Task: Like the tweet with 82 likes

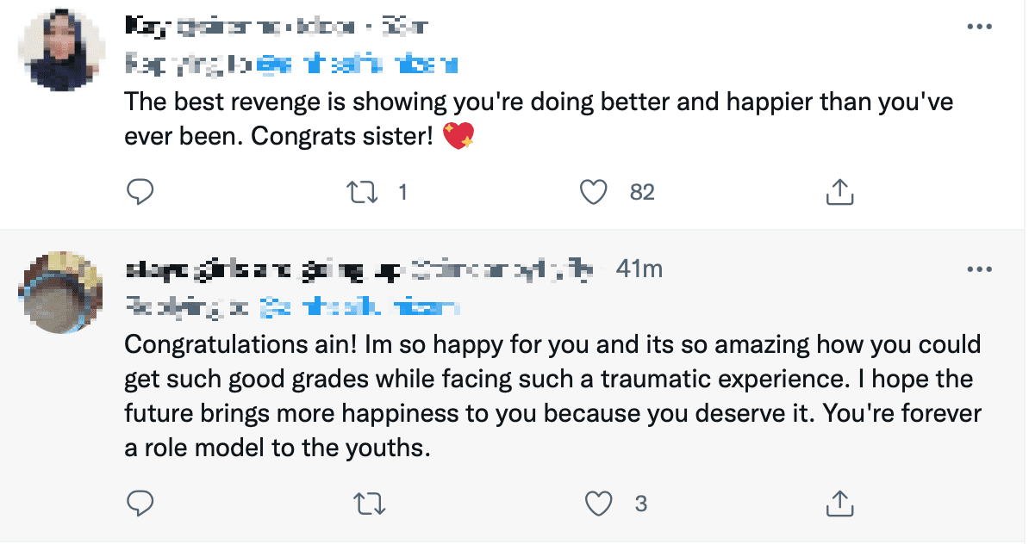Action: (593, 192)
